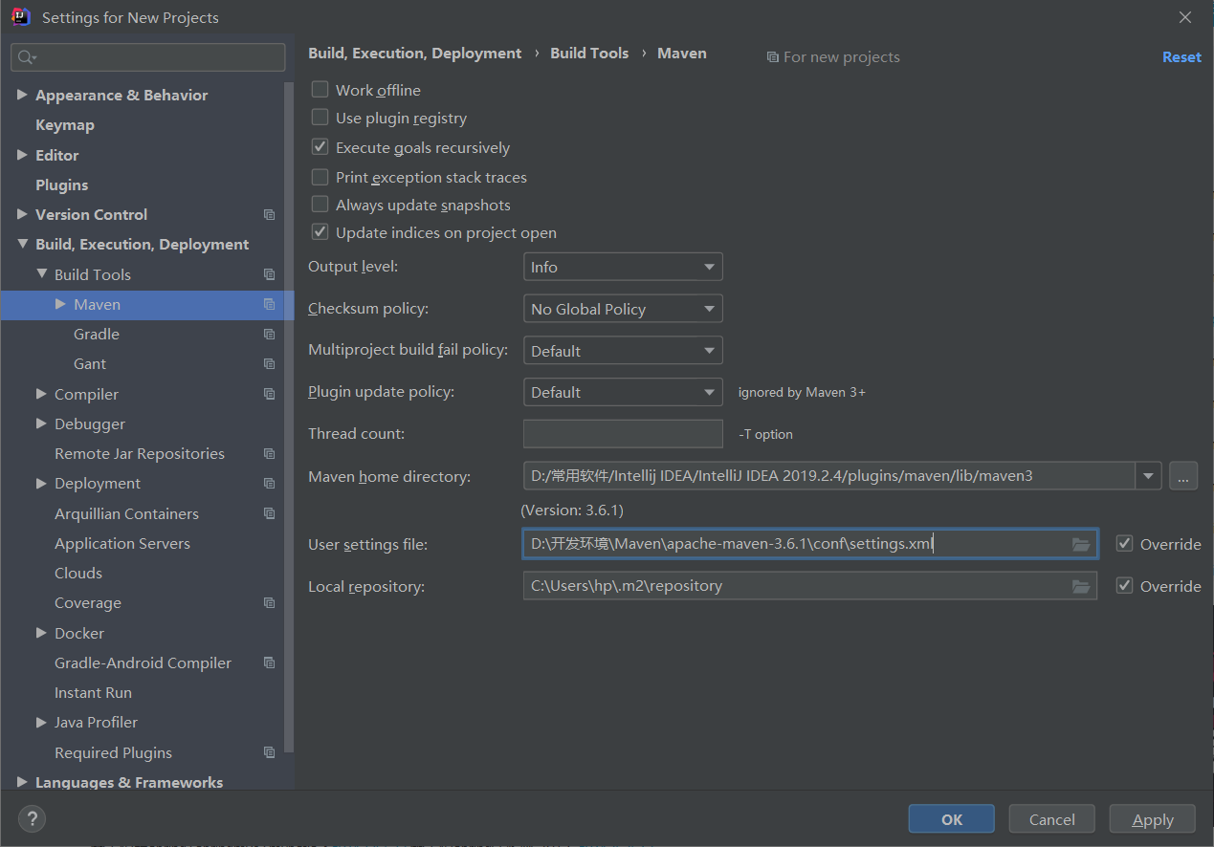Enable Use plugin registry checkbox
1214x847 pixels.
click(x=320, y=118)
